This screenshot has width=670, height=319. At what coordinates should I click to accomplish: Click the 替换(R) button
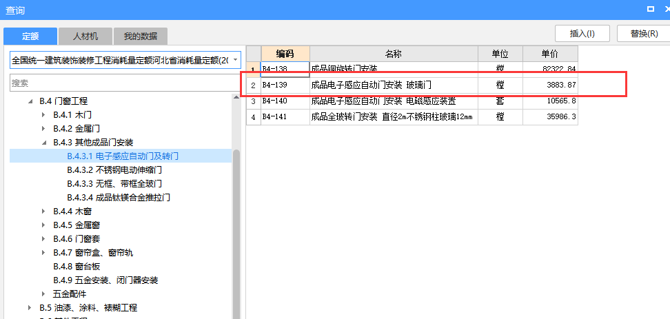coord(644,34)
